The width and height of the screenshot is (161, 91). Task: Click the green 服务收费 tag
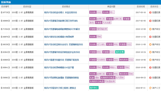[120, 52]
